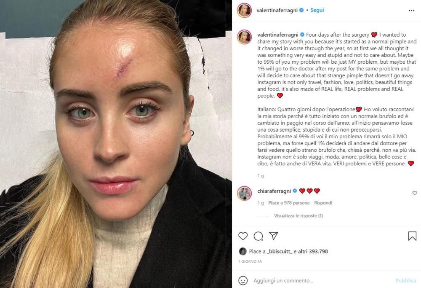
Task: View all likes via altri 393.798
Action: (x=313, y=251)
